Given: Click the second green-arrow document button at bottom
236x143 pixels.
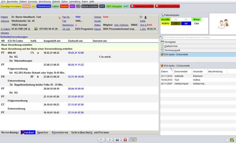Looking at the screenshot, I should (109, 140).
